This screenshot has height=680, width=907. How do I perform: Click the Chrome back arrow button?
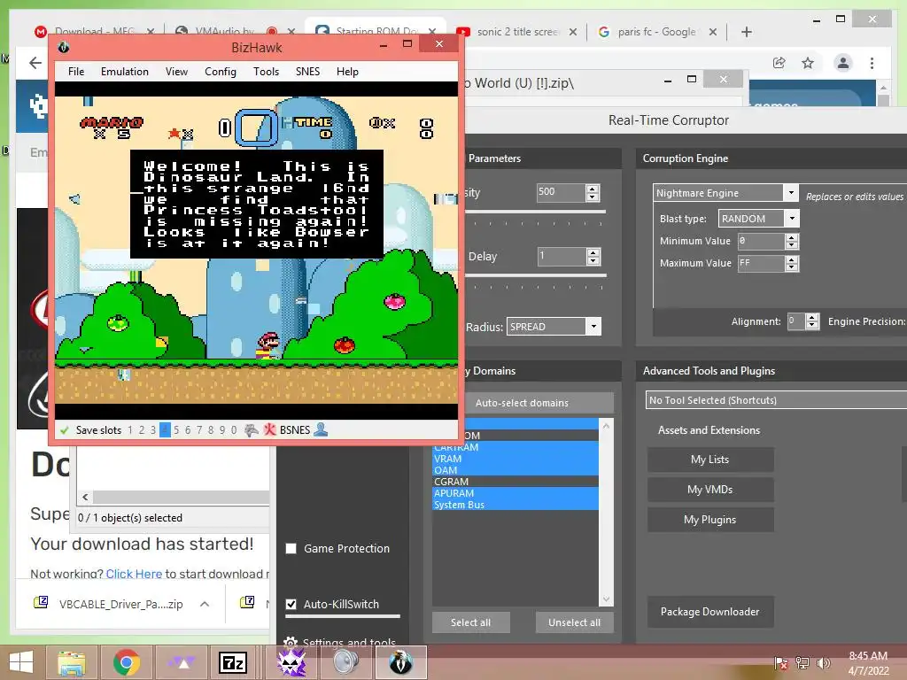point(35,63)
